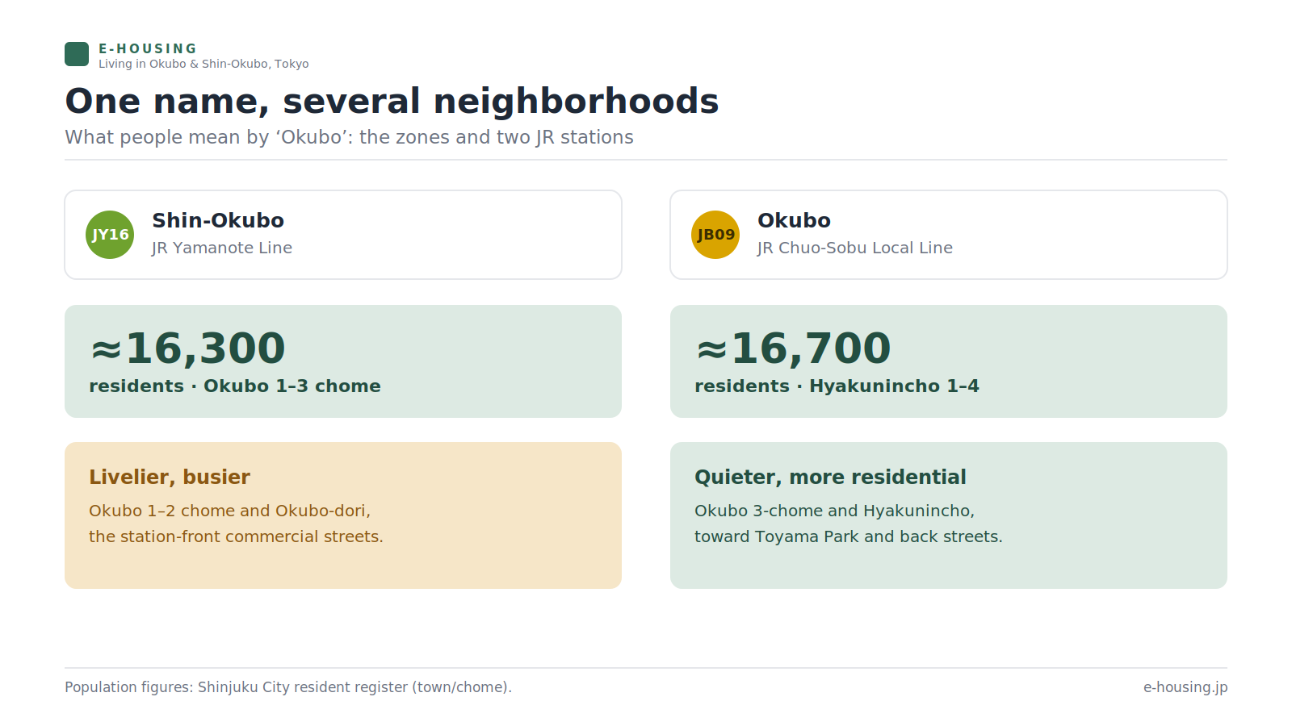This screenshot has height=726, width=1292.
Task: Click the residents · Okubo 1-3 chome caption
Action: (x=235, y=386)
